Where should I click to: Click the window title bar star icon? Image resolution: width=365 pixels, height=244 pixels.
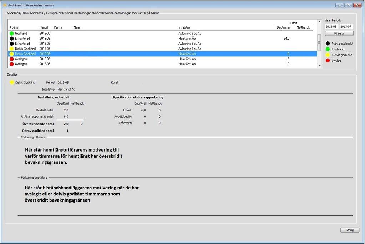(5, 5)
